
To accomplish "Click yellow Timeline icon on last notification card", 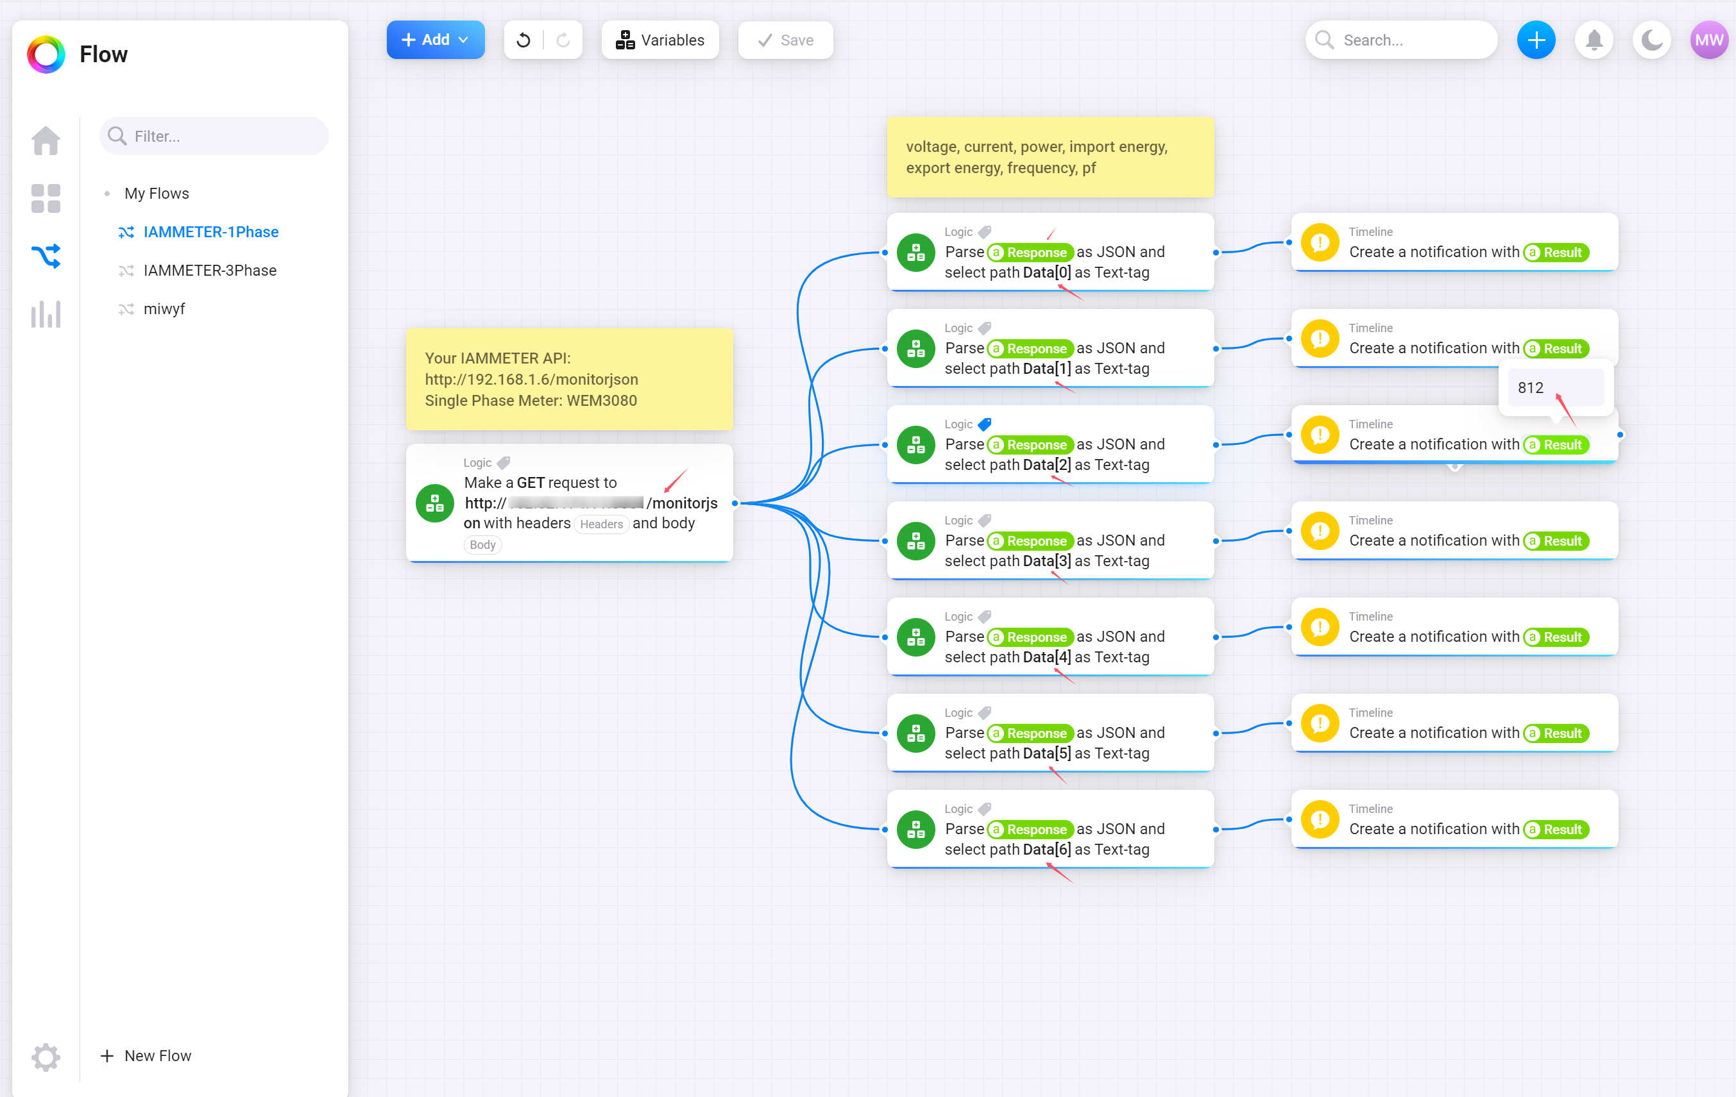I will click(x=1320, y=819).
